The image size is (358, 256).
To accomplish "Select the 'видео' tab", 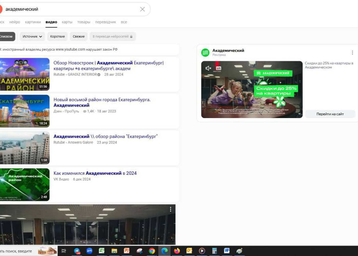I will coord(51,22).
